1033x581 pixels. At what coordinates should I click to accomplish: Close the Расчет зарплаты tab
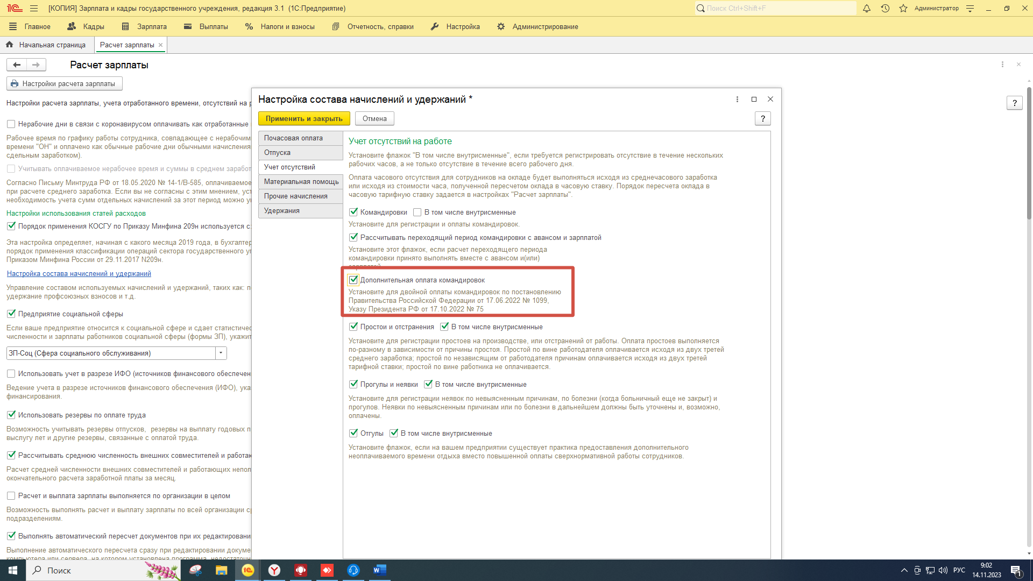click(160, 45)
